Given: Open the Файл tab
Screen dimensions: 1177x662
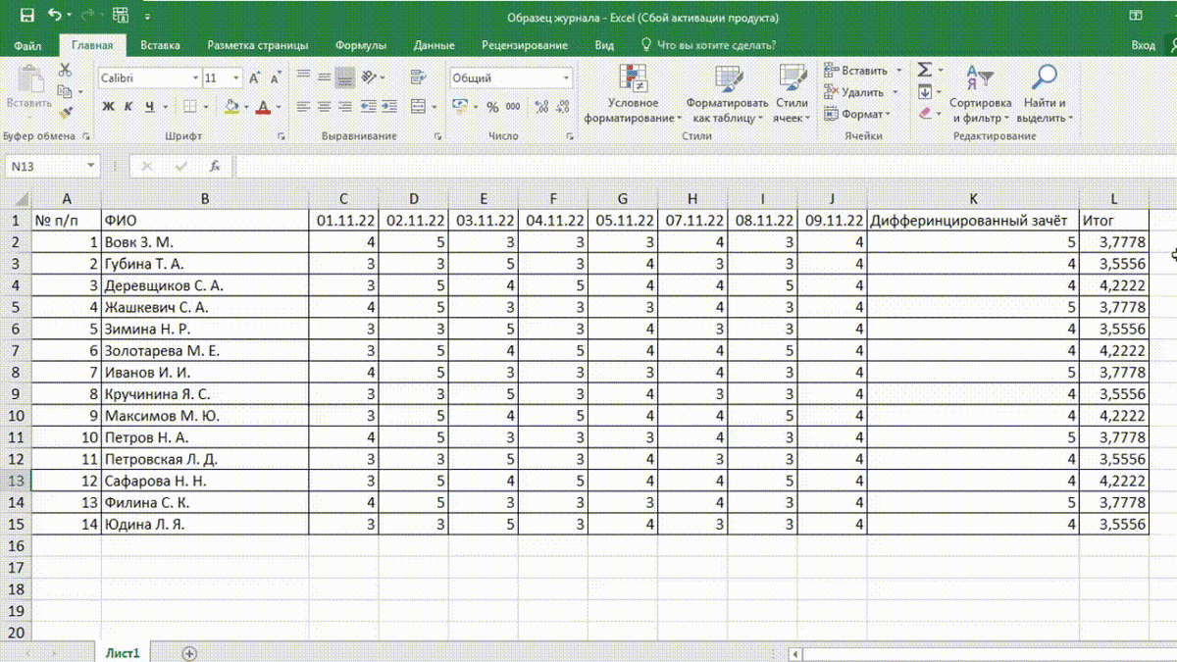Looking at the screenshot, I should click(x=28, y=45).
